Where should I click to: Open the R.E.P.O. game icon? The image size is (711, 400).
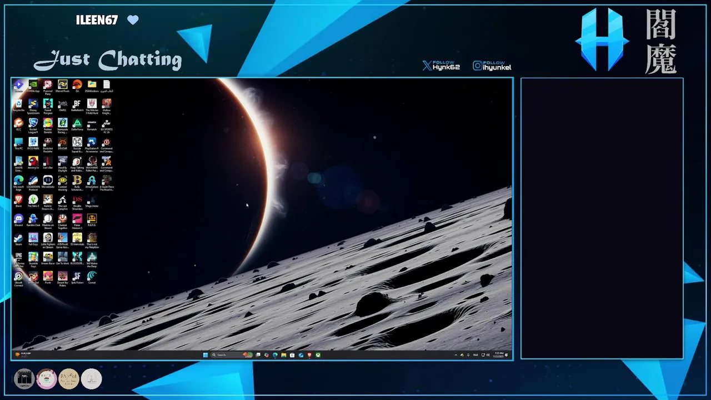[x=92, y=221]
